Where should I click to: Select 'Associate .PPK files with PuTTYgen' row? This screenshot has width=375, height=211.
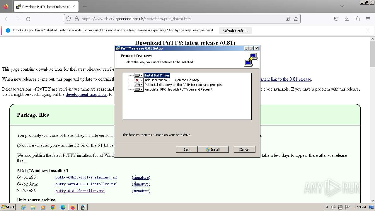[x=179, y=89]
